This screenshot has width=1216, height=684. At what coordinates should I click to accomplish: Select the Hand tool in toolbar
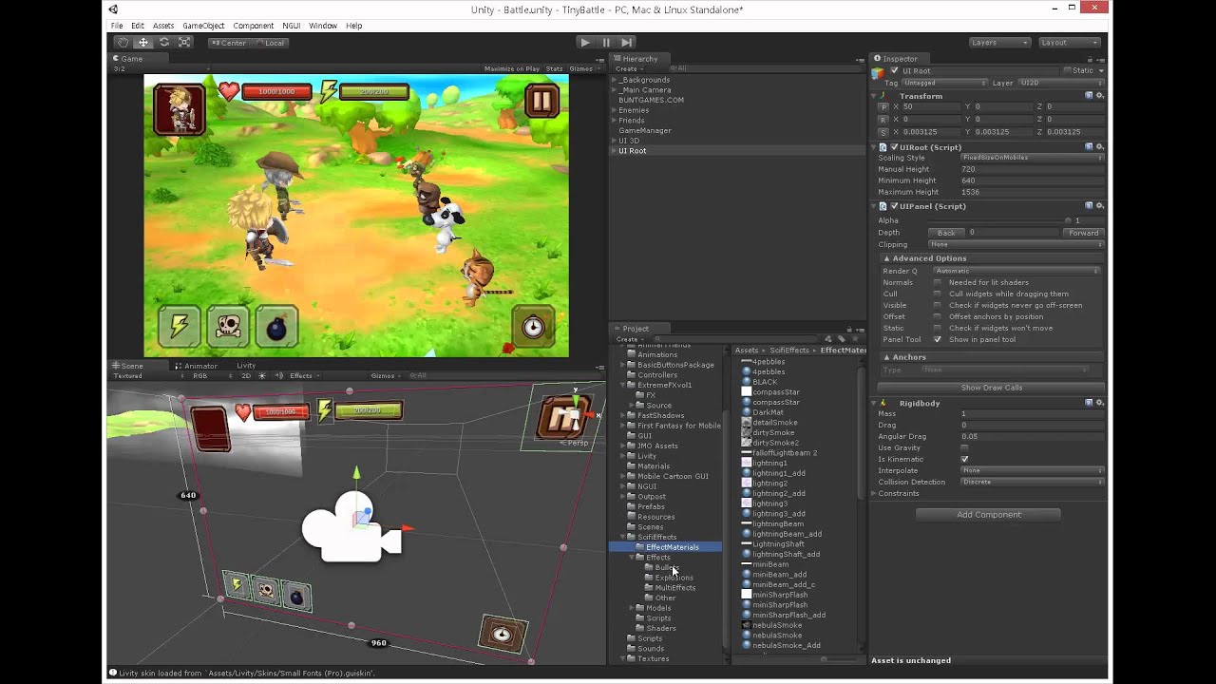[123, 42]
